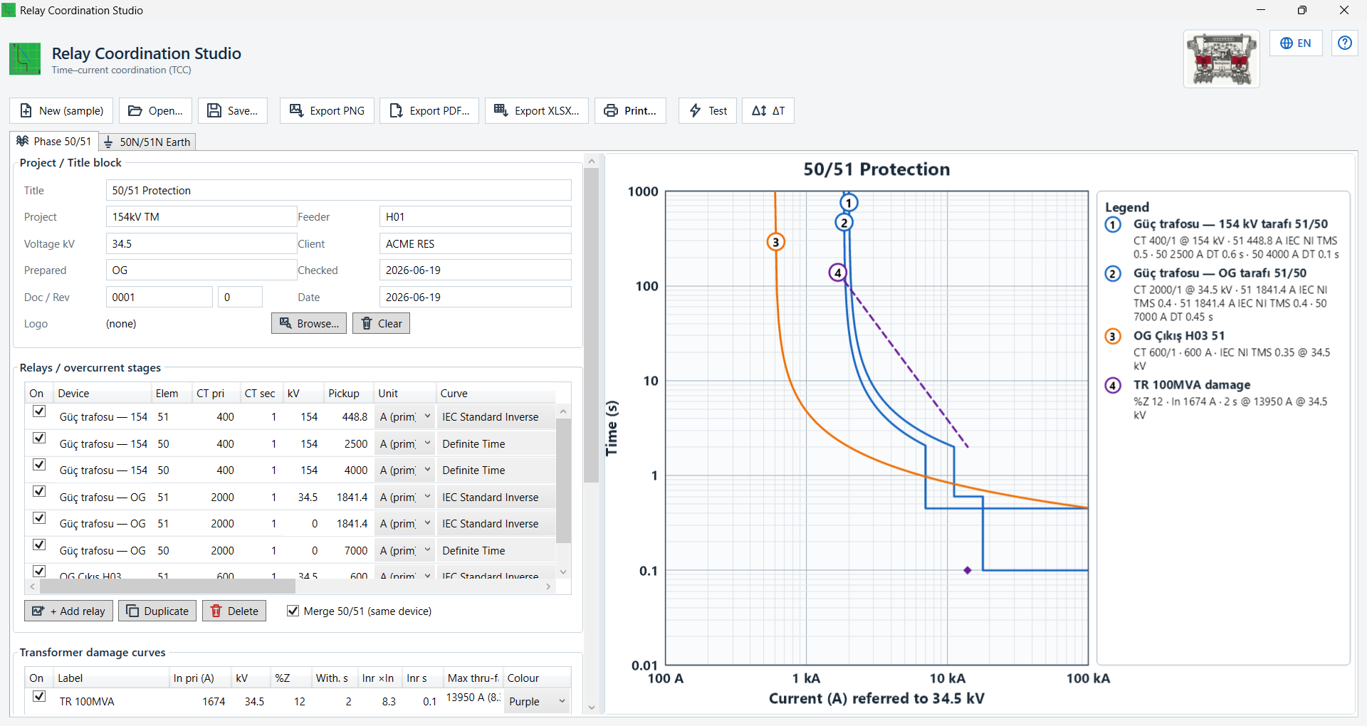Click the globe language icon
This screenshot has width=1367, height=726.
point(1287,43)
